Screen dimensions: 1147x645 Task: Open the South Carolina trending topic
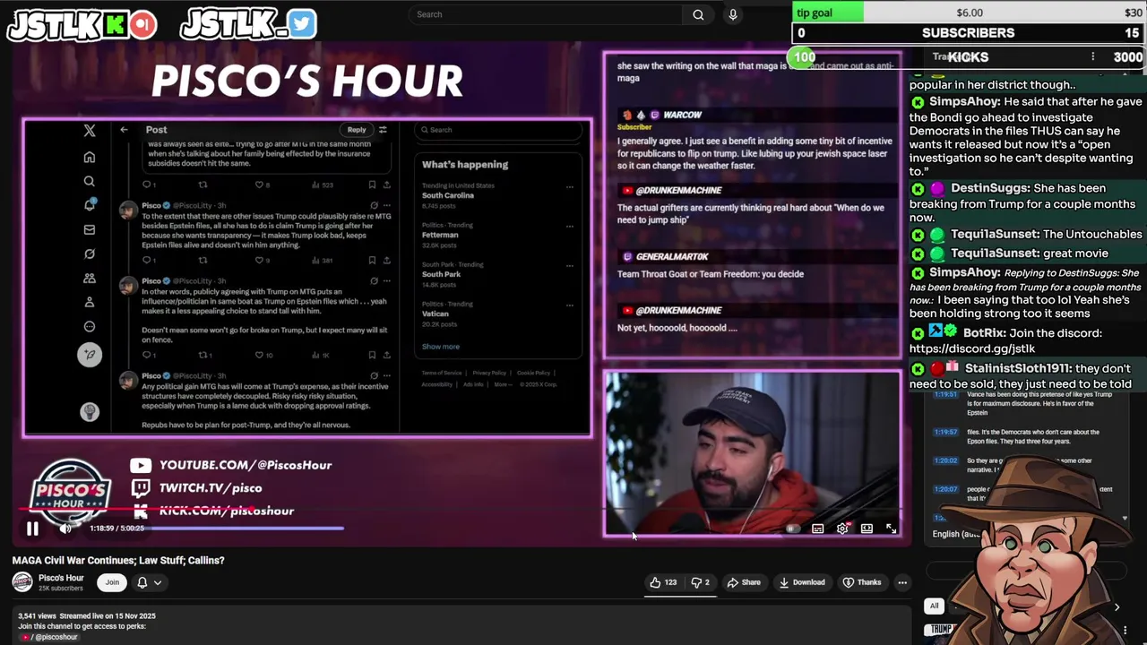click(448, 195)
